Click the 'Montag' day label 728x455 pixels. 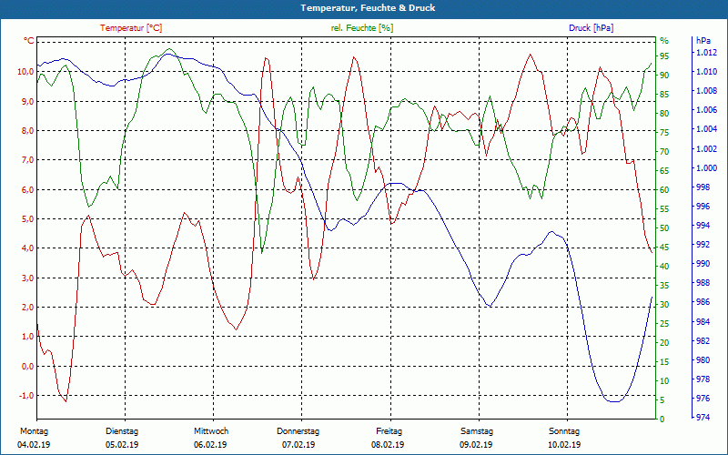click(34, 431)
